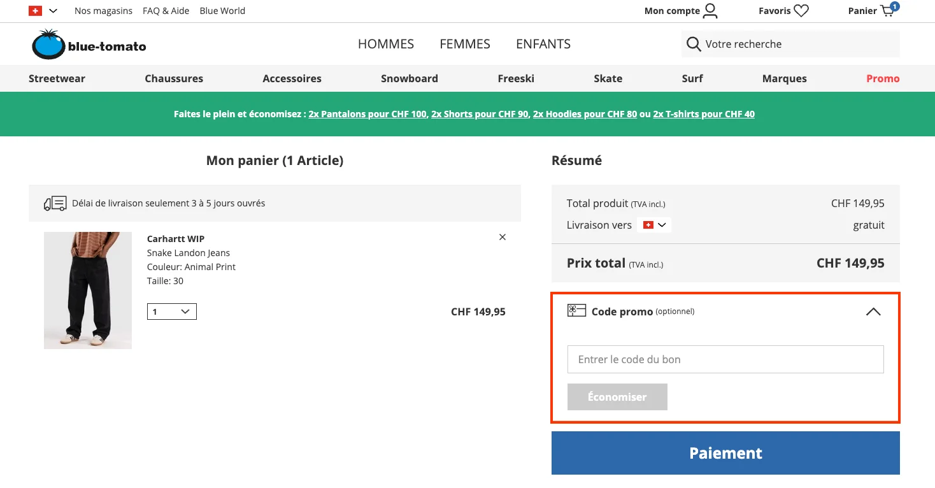Image resolution: width=935 pixels, height=488 pixels.
Task: Follow 2x Shorts pour CHF 90 link
Action: pyautogui.click(x=480, y=114)
